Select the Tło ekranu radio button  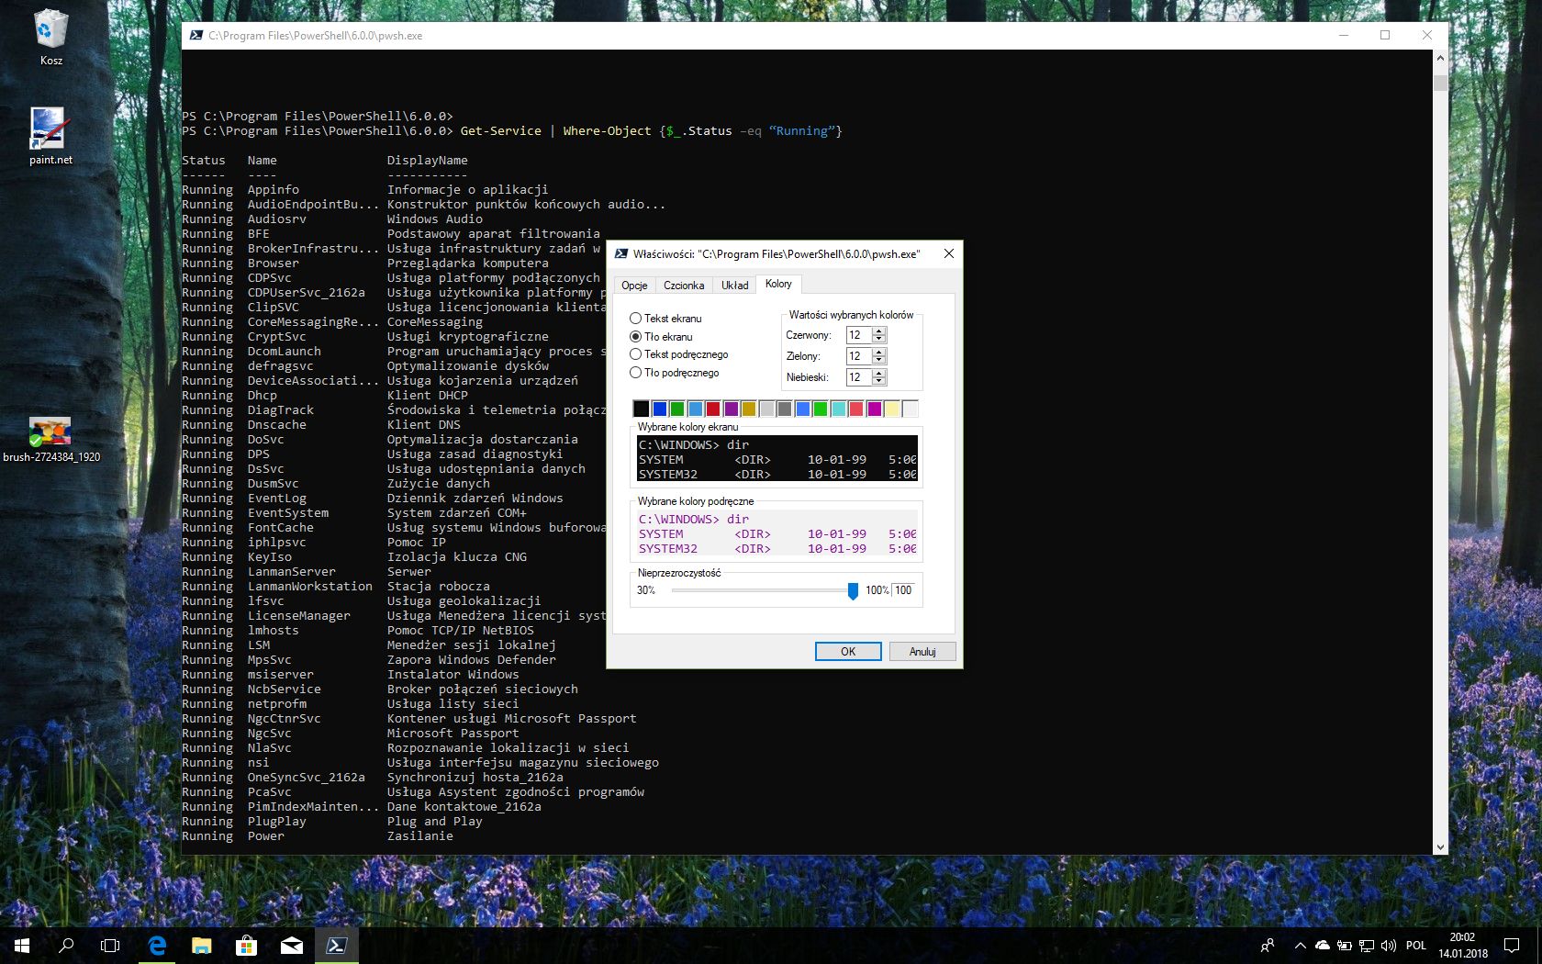[635, 336]
